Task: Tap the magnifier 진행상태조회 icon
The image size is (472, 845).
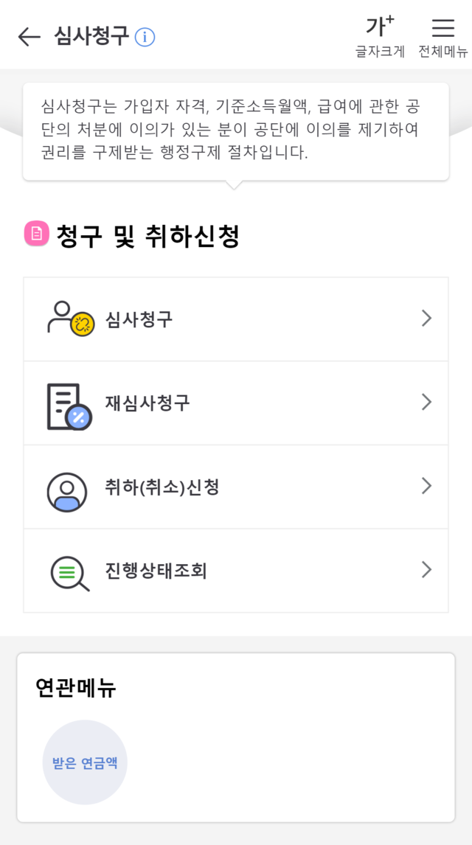Action: (69, 572)
